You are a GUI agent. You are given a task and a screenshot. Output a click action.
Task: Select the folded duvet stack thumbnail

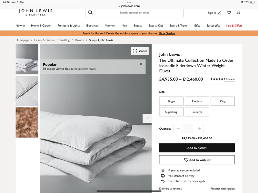pos(27,59)
